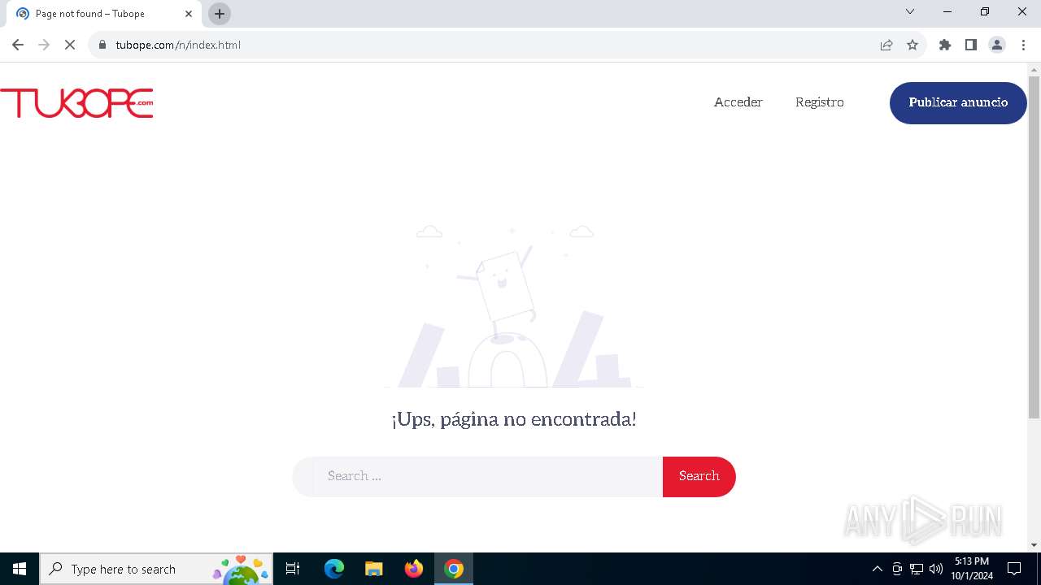Show hidden system tray icons
1041x585 pixels.
pos(877,569)
